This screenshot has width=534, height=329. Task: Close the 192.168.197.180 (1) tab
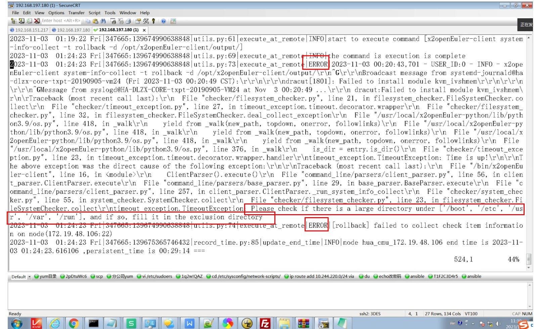pos(144,30)
